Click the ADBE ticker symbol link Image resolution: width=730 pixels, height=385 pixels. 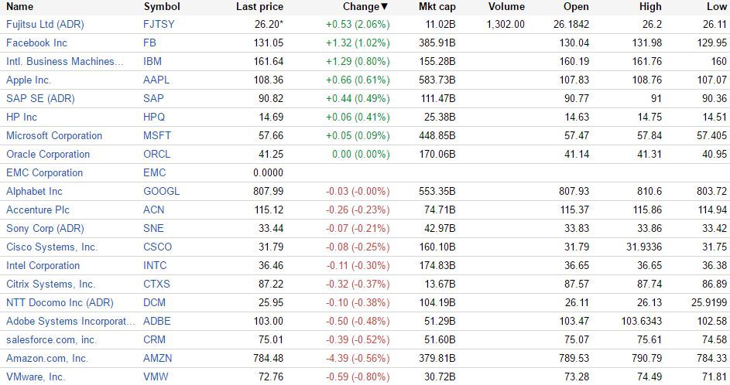point(157,321)
